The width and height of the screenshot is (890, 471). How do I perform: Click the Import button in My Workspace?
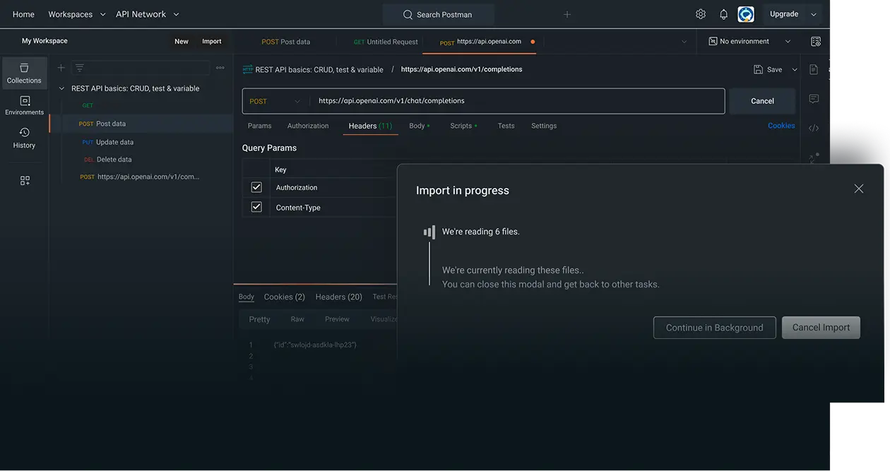pyautogui.click(x=212, y=41)
